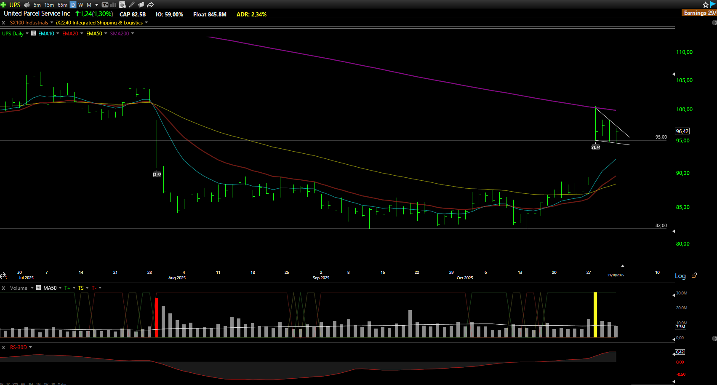
Task: Open the UPS Daily plot dropdown
Action: point(27,33)
